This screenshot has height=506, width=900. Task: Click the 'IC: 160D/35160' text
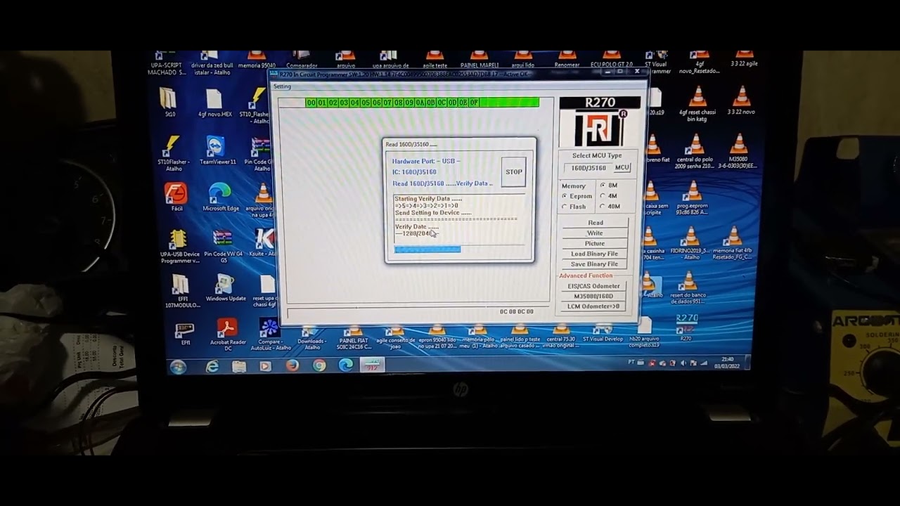pos(414,172)
